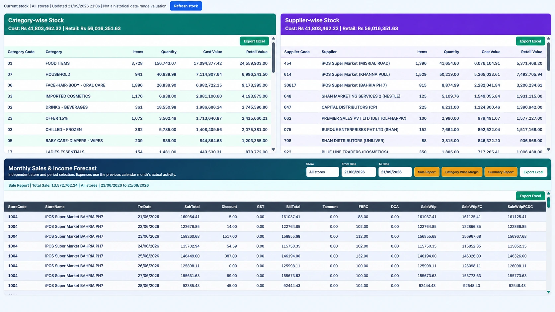
Task: Select the DRINKS - BEVERAGES category row
Action: pos(138,107)
